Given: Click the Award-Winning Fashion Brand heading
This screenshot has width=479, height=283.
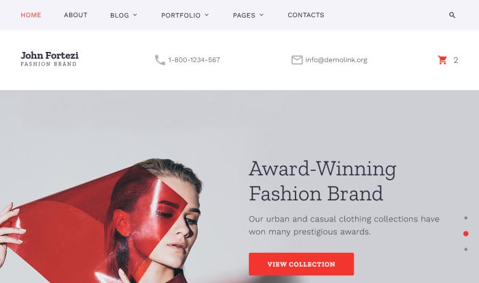Looking at the screenshot, I should [x=322, y=180].
